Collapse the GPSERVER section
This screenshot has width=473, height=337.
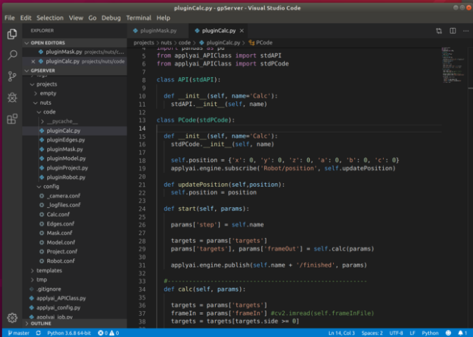[x=74, y=70]
